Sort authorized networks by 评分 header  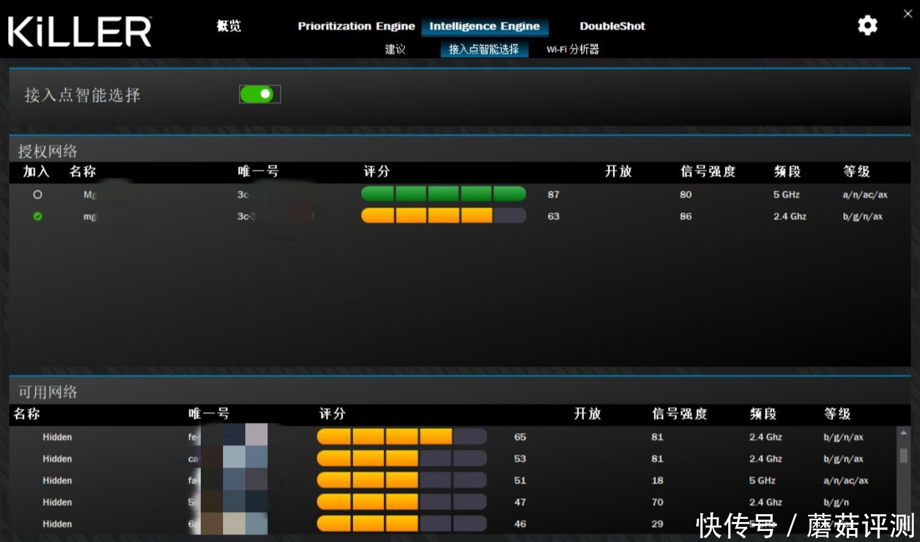377,172
